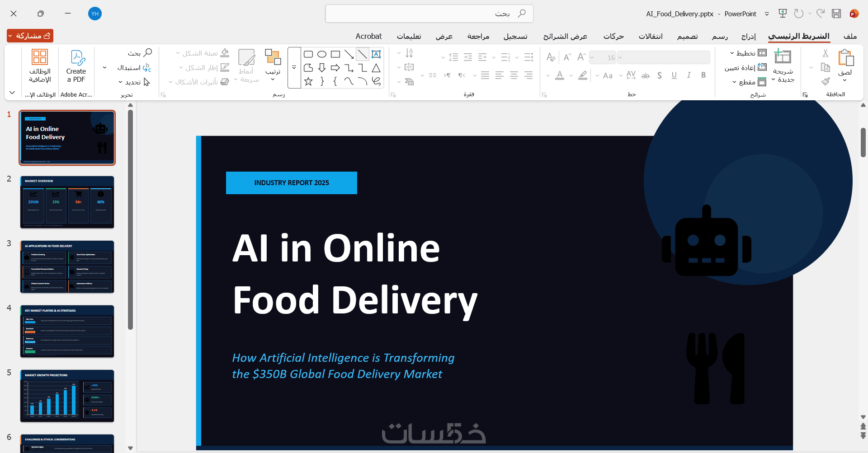Select the Rounded Rectangle shape
Screen dimensions: 868x453
[x=308, y=54]
